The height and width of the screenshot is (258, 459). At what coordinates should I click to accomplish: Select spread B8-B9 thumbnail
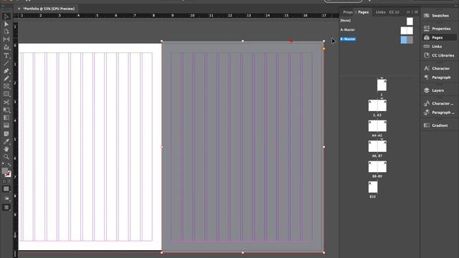[377, 167]
